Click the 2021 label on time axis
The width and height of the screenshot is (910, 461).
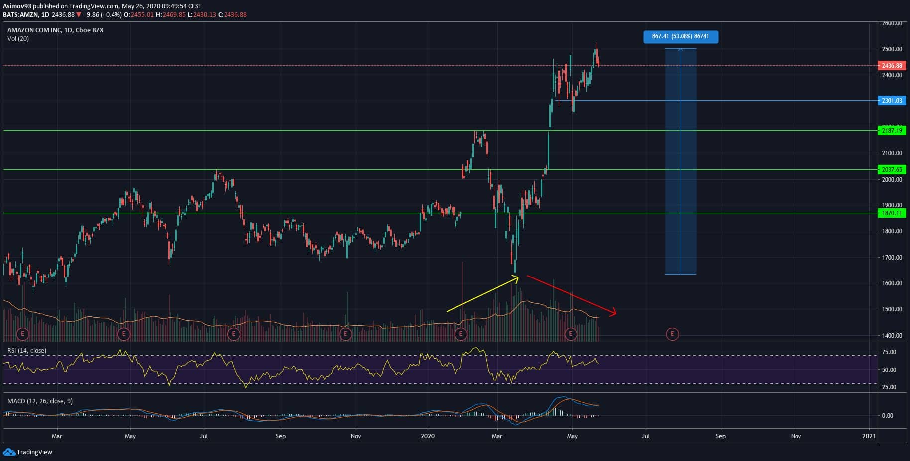click(869, 436)
